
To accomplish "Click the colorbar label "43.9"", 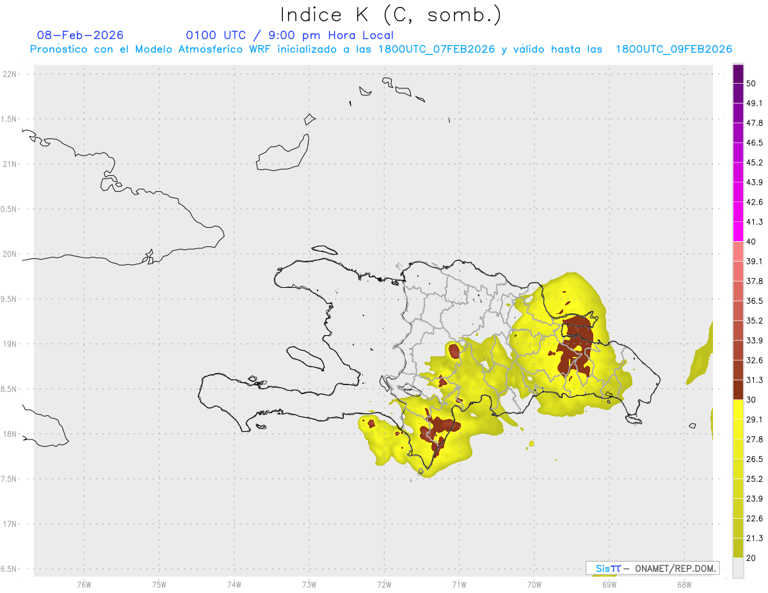I will (x=755, y=182).
